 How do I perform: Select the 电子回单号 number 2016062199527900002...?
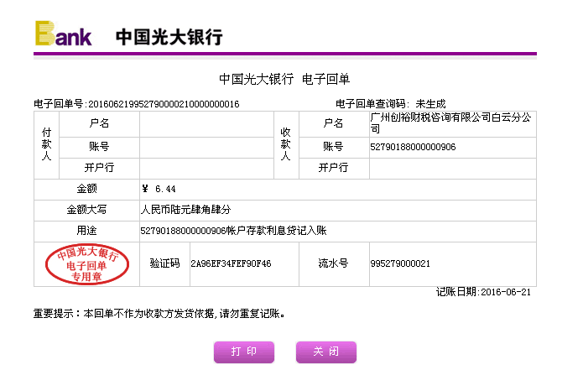click(x=164, y=104)
